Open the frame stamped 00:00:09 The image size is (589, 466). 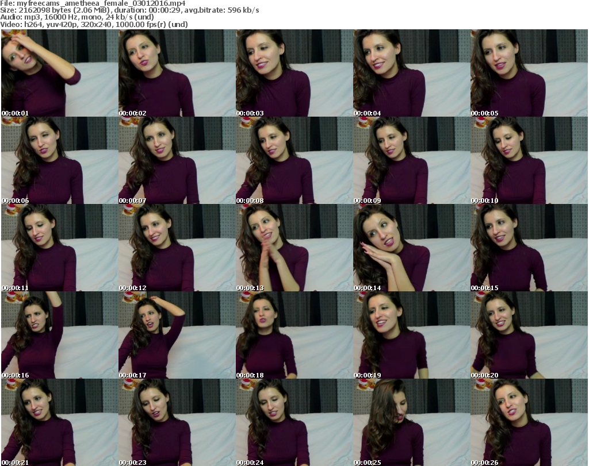pos(412,160)
